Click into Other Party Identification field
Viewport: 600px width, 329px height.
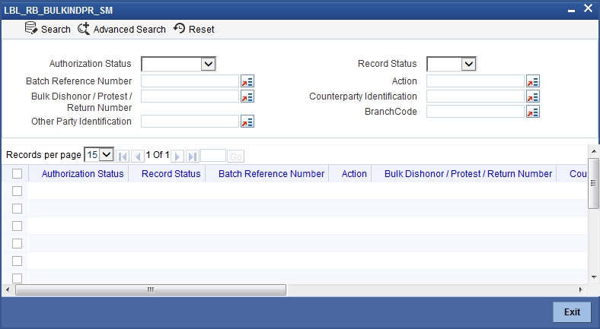[x=190, y=122]
